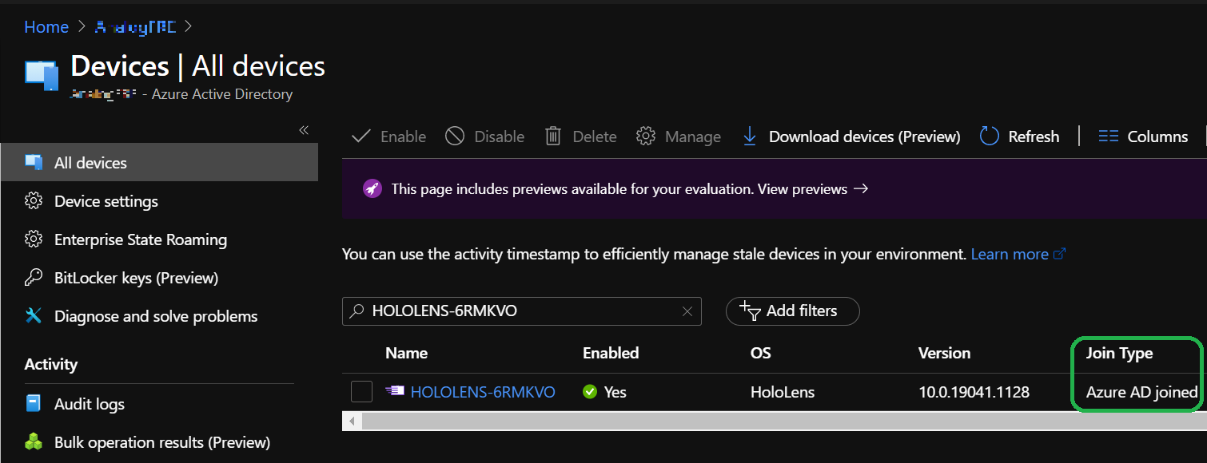This screenshot has width=1207, height=463.
Task: Collapse the sidebar with the double chevron
Action: tap(304, 129)
